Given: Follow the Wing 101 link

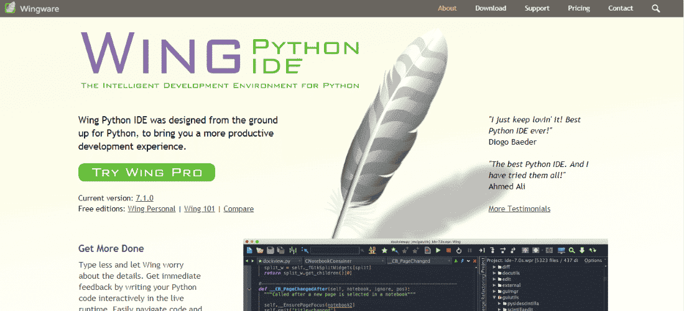Looking at the screenshot, I should tap(200, 209).
